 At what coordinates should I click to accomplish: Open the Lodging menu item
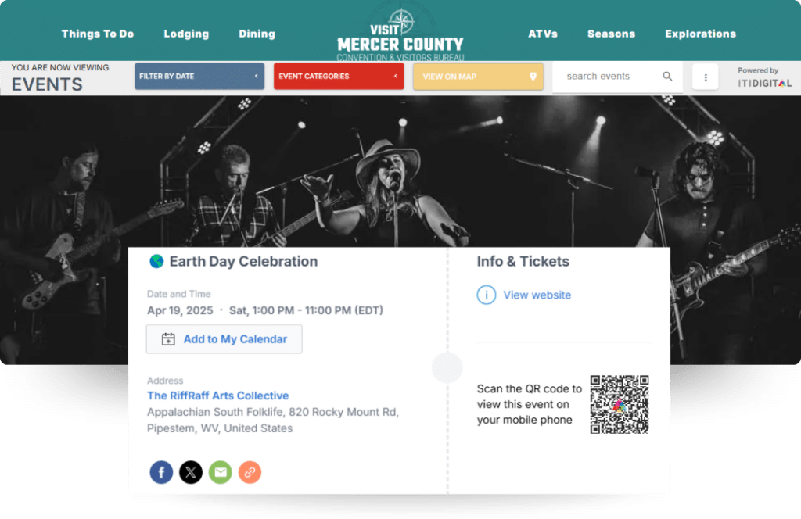[186, 34]
